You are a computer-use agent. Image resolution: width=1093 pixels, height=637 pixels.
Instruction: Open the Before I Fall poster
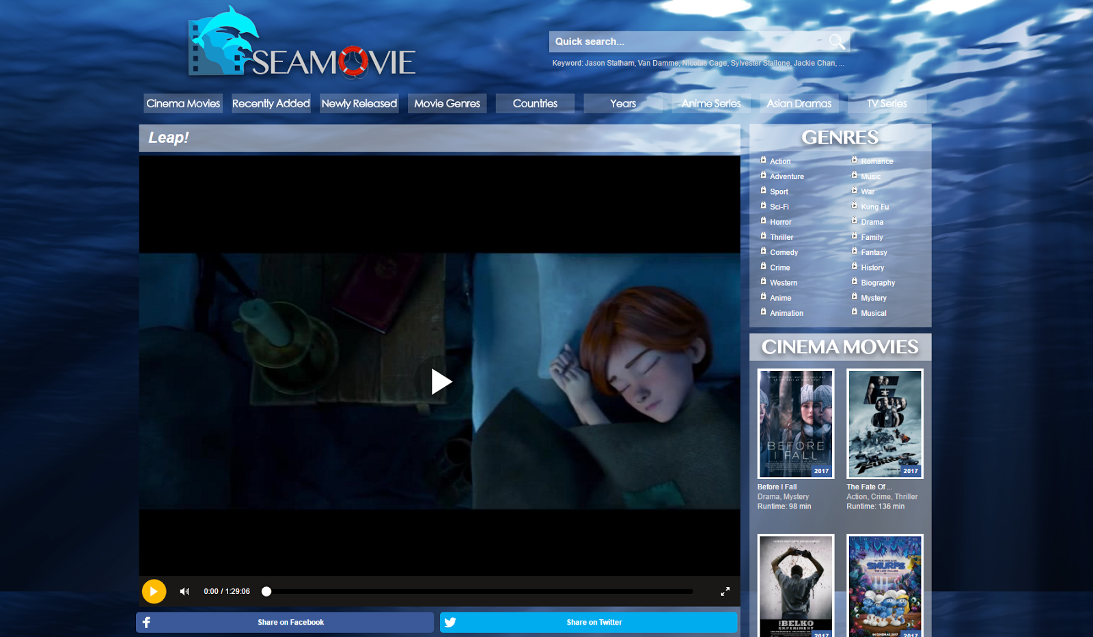pyautogui.click(x=796, y=424)
